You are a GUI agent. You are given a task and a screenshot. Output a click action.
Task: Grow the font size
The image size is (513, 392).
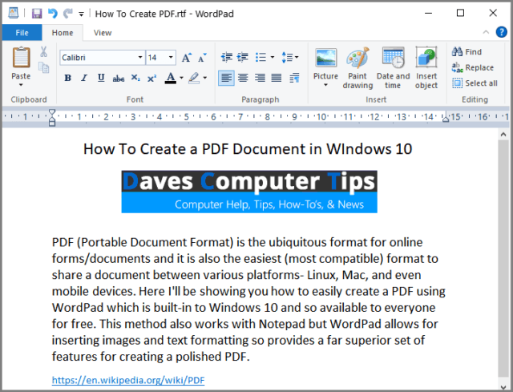click(x=187, y=58)
